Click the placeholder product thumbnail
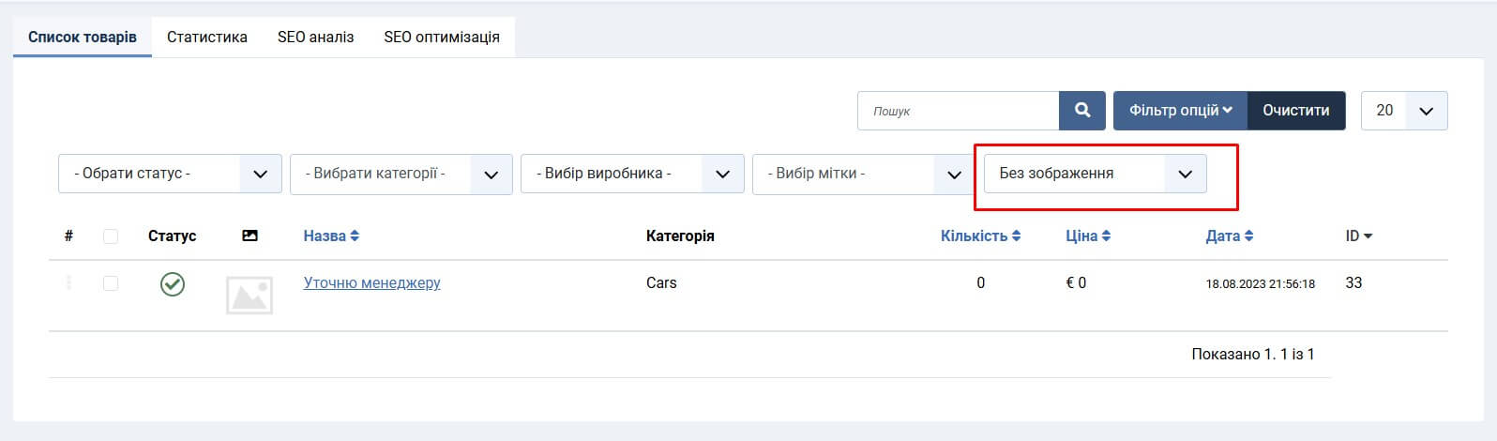 click(249, 296)
